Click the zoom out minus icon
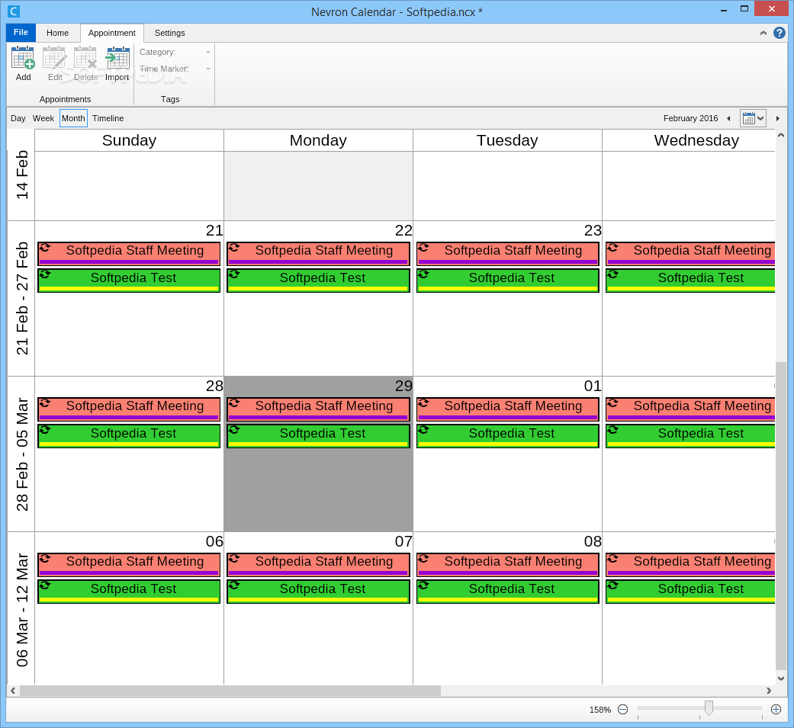 [x=623, y=709]
